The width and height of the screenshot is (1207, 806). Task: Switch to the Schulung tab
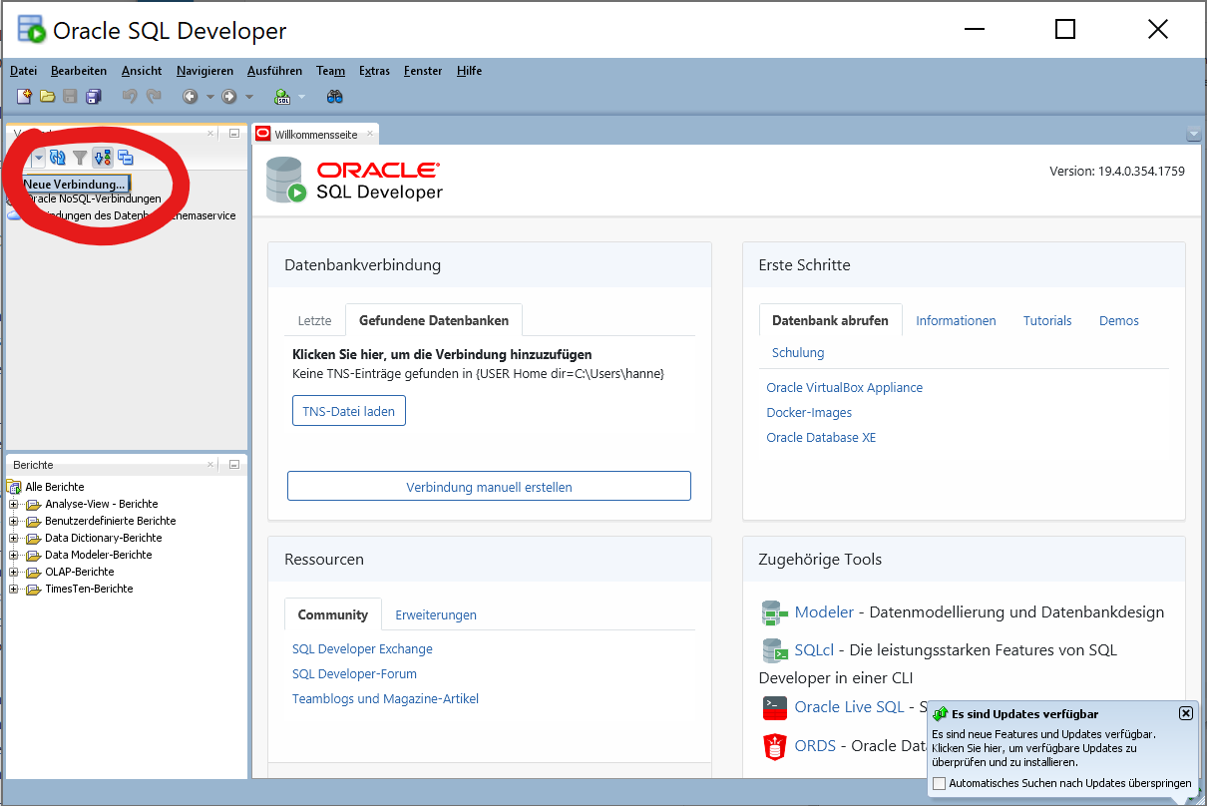coord(798,352)
